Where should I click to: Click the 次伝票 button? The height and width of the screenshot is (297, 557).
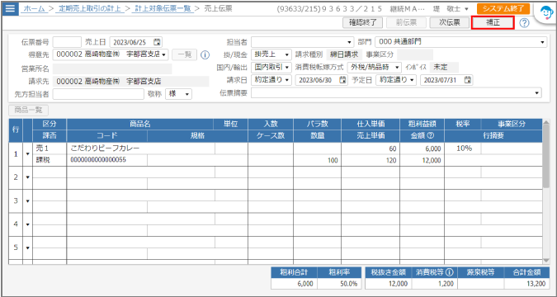coord(450,23)
